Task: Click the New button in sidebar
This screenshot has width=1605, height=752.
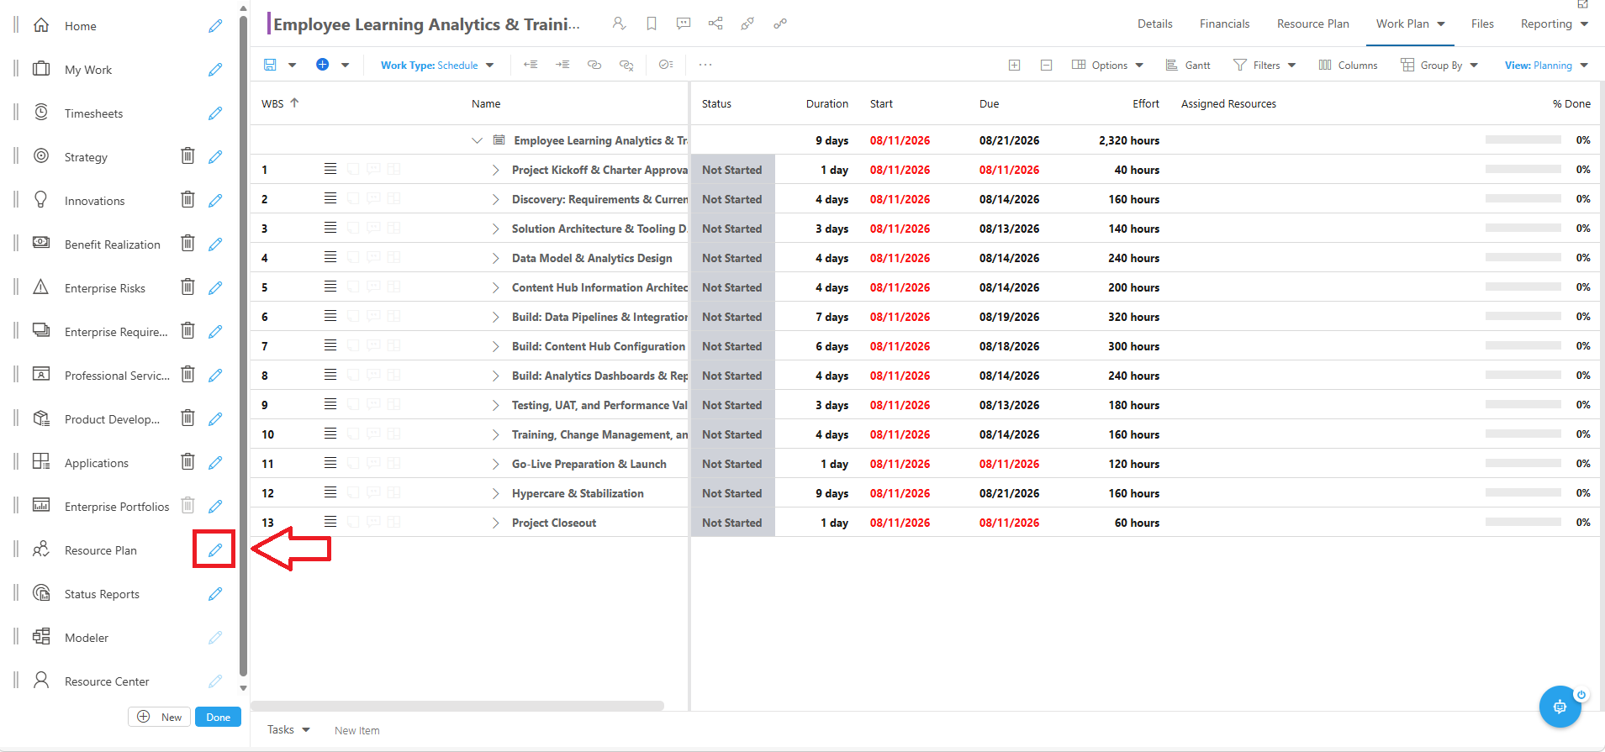Action: (159, 717)
